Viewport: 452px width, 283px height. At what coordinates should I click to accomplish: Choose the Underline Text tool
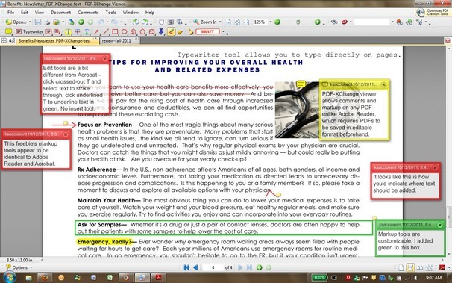[x=87, y=31]
